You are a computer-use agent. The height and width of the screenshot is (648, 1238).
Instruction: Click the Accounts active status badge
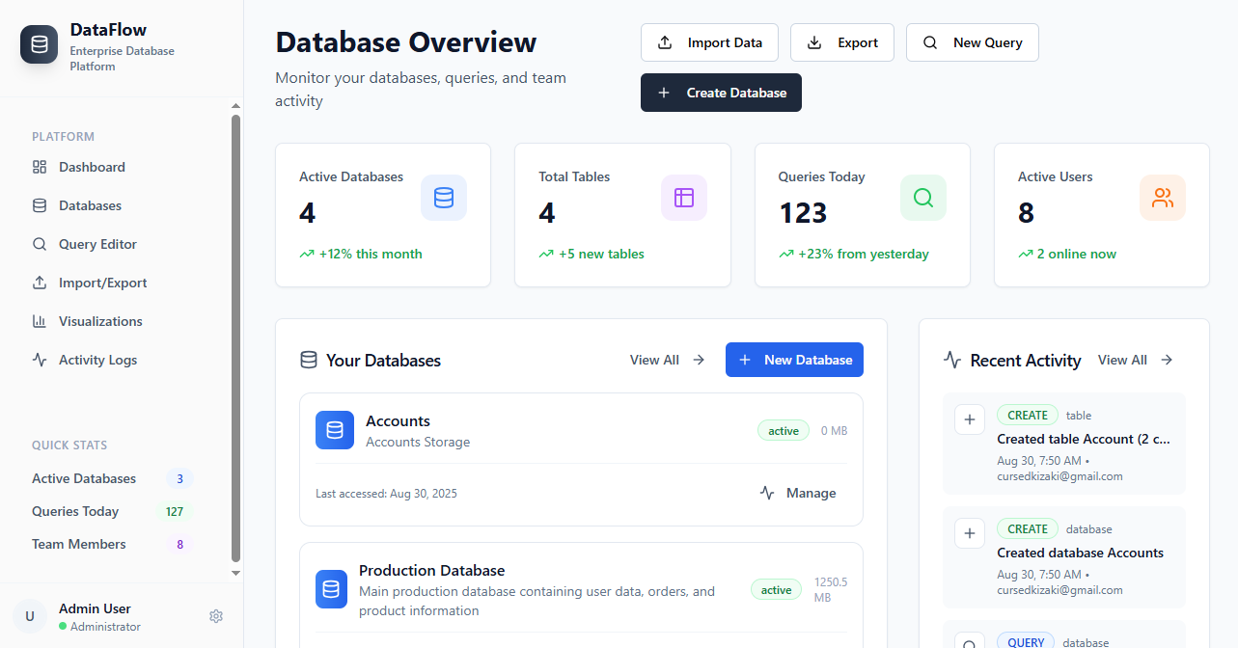point(784,431)
